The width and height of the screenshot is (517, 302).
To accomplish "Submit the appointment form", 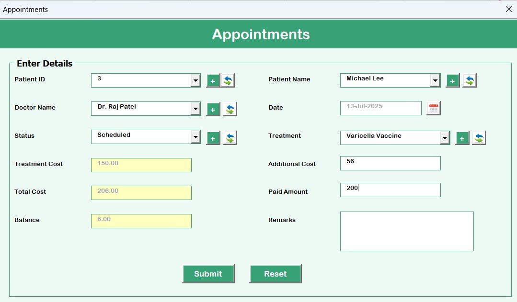I will tap(208, 274).
